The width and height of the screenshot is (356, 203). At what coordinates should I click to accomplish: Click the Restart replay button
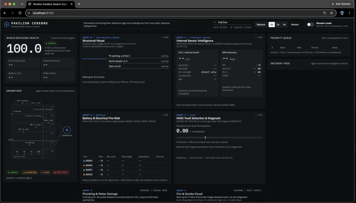click(x=295, y=25)
